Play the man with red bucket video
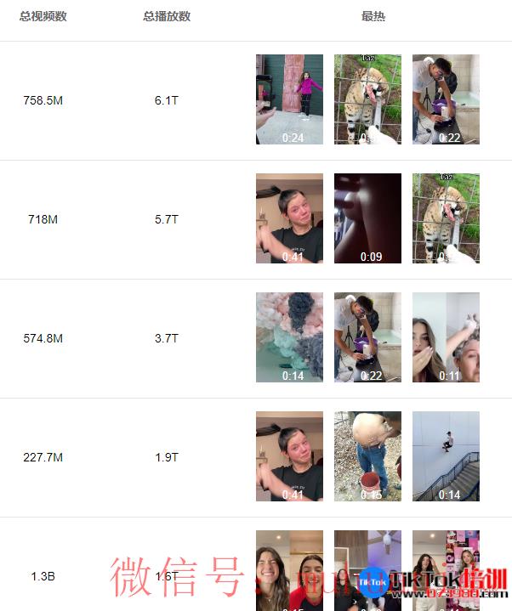Image resolution: width=512 pixels, height=611 pixels. [x=367, y=456]
